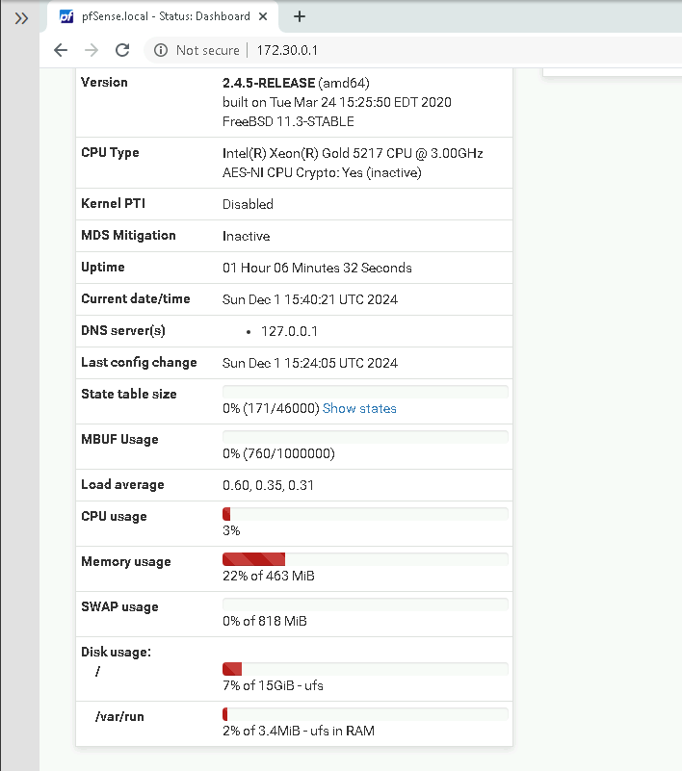682x771 pixels.
Task: Click the Not secure label text
Action: [208, 50]
